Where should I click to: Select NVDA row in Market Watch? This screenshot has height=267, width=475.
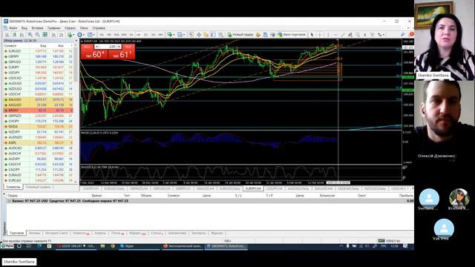point(38,127)
